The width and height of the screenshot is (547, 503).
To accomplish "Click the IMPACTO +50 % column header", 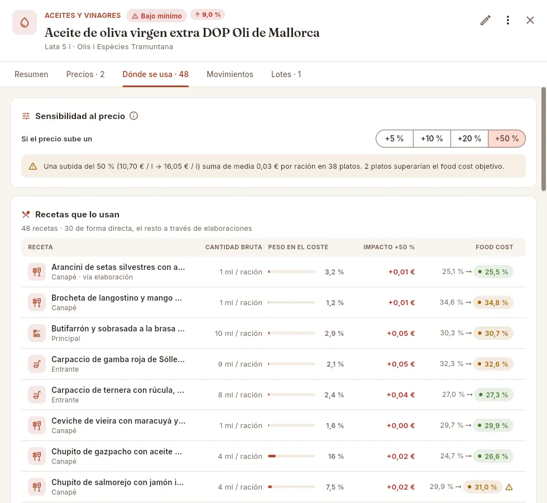I will pyautogui.click(x=389, y=247).
